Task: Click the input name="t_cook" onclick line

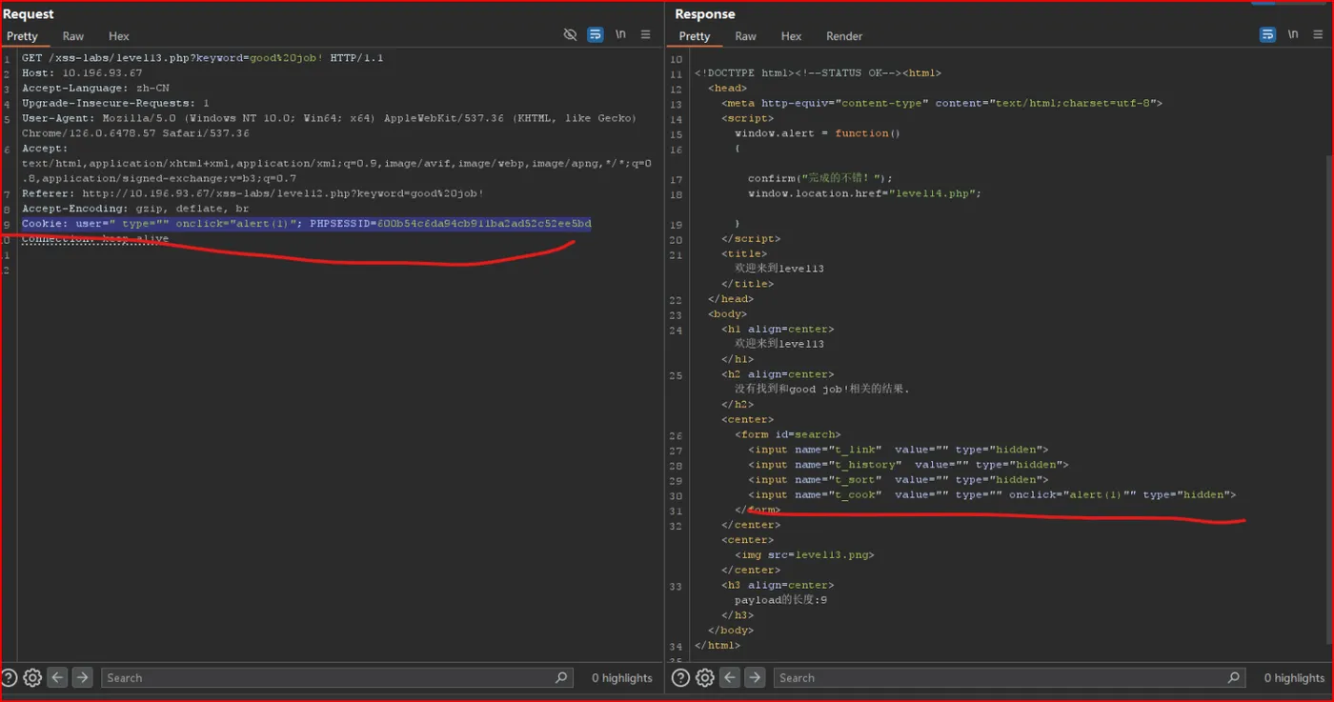Action: (992, 494)
